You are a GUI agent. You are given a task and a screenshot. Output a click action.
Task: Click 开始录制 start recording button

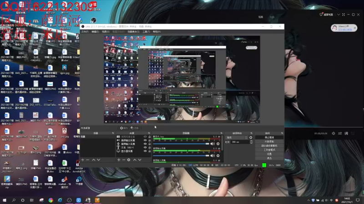coord(269,141)
